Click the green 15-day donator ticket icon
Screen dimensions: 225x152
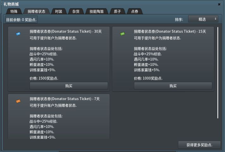tap(122, 34)
